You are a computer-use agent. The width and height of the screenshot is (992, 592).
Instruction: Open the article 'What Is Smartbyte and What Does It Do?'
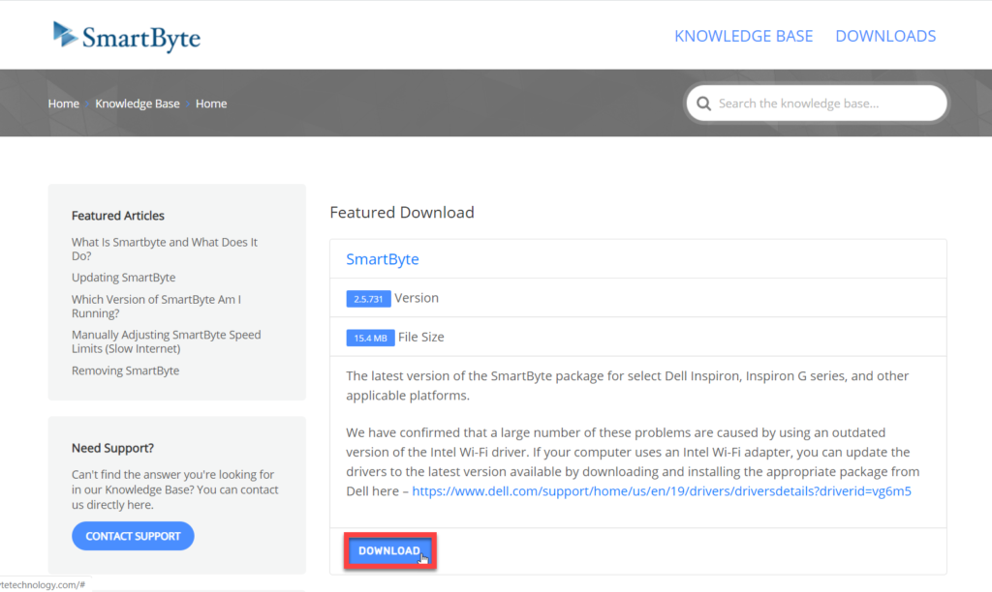click(x=164, y=249)
